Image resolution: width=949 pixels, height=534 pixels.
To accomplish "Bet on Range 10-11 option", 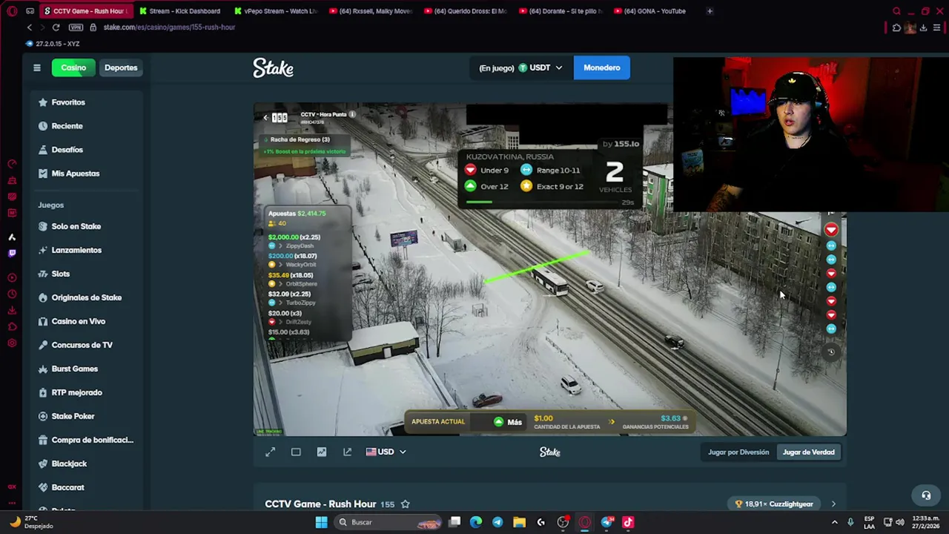I will 551,170.
